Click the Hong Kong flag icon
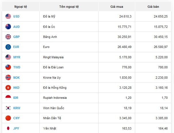 point(8,88)
